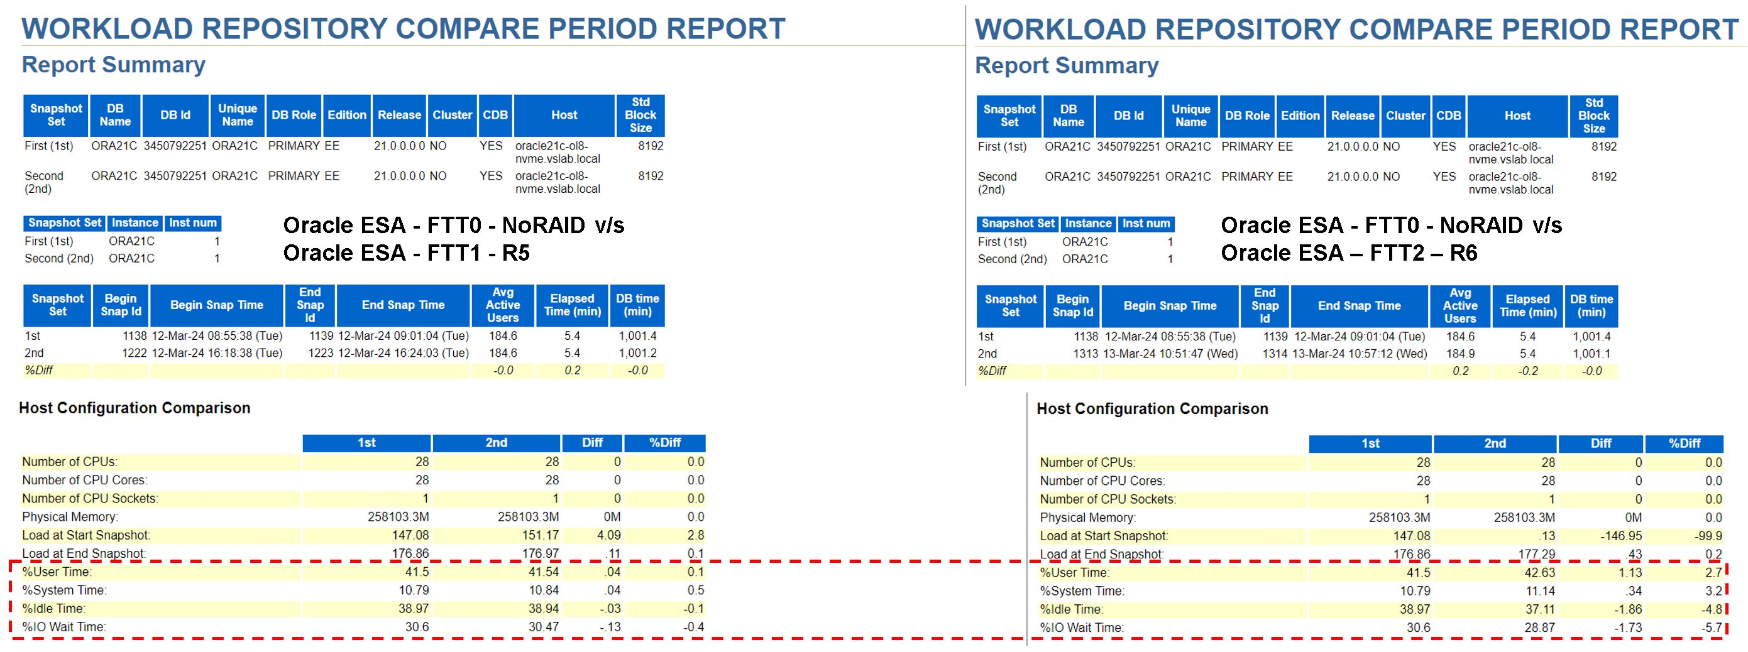This screenshot has width=1748, height=652.
Task: Select begin snap time 12-Mar-24 16:18:38 (Tue)
Action: click(216, 353)
